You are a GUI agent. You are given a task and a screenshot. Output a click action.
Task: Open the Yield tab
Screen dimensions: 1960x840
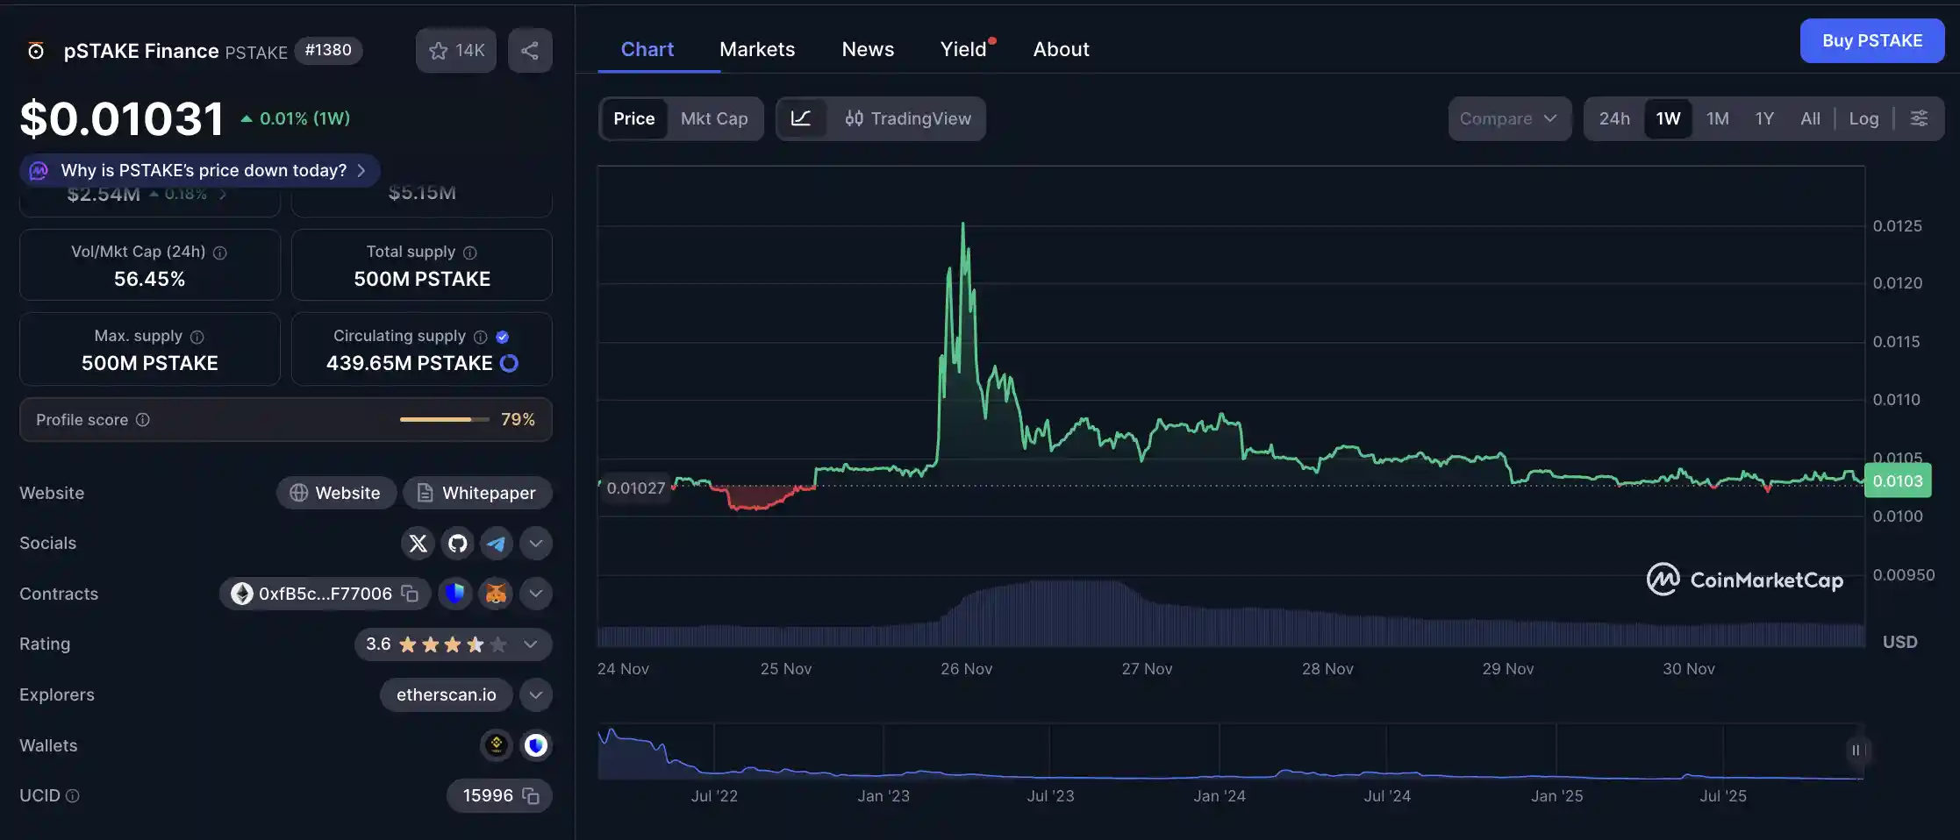coord(962,49)
